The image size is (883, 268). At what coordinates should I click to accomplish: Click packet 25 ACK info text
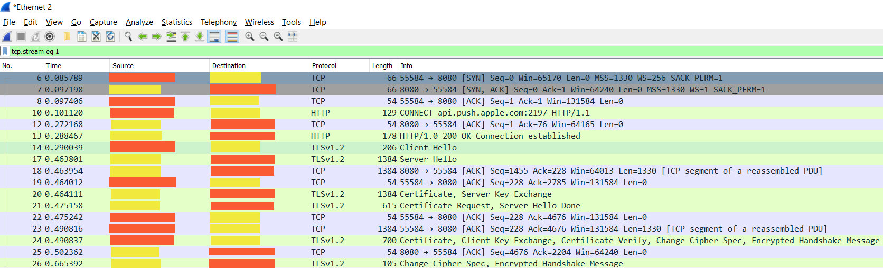pyautogui.click(x=523, y=252)
